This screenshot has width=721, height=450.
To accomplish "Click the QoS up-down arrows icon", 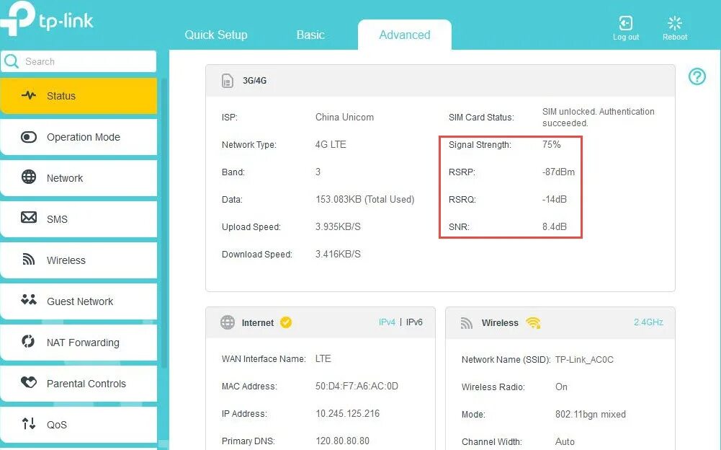I will (x=29, y=423).
